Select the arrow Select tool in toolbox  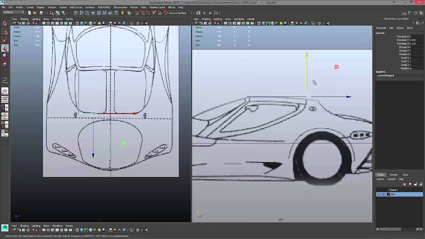pos(5,24)
